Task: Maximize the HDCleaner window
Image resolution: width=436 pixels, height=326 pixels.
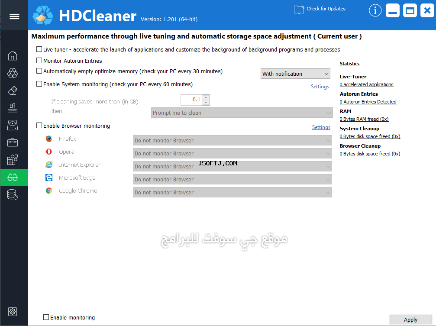Action: point(410,11)
